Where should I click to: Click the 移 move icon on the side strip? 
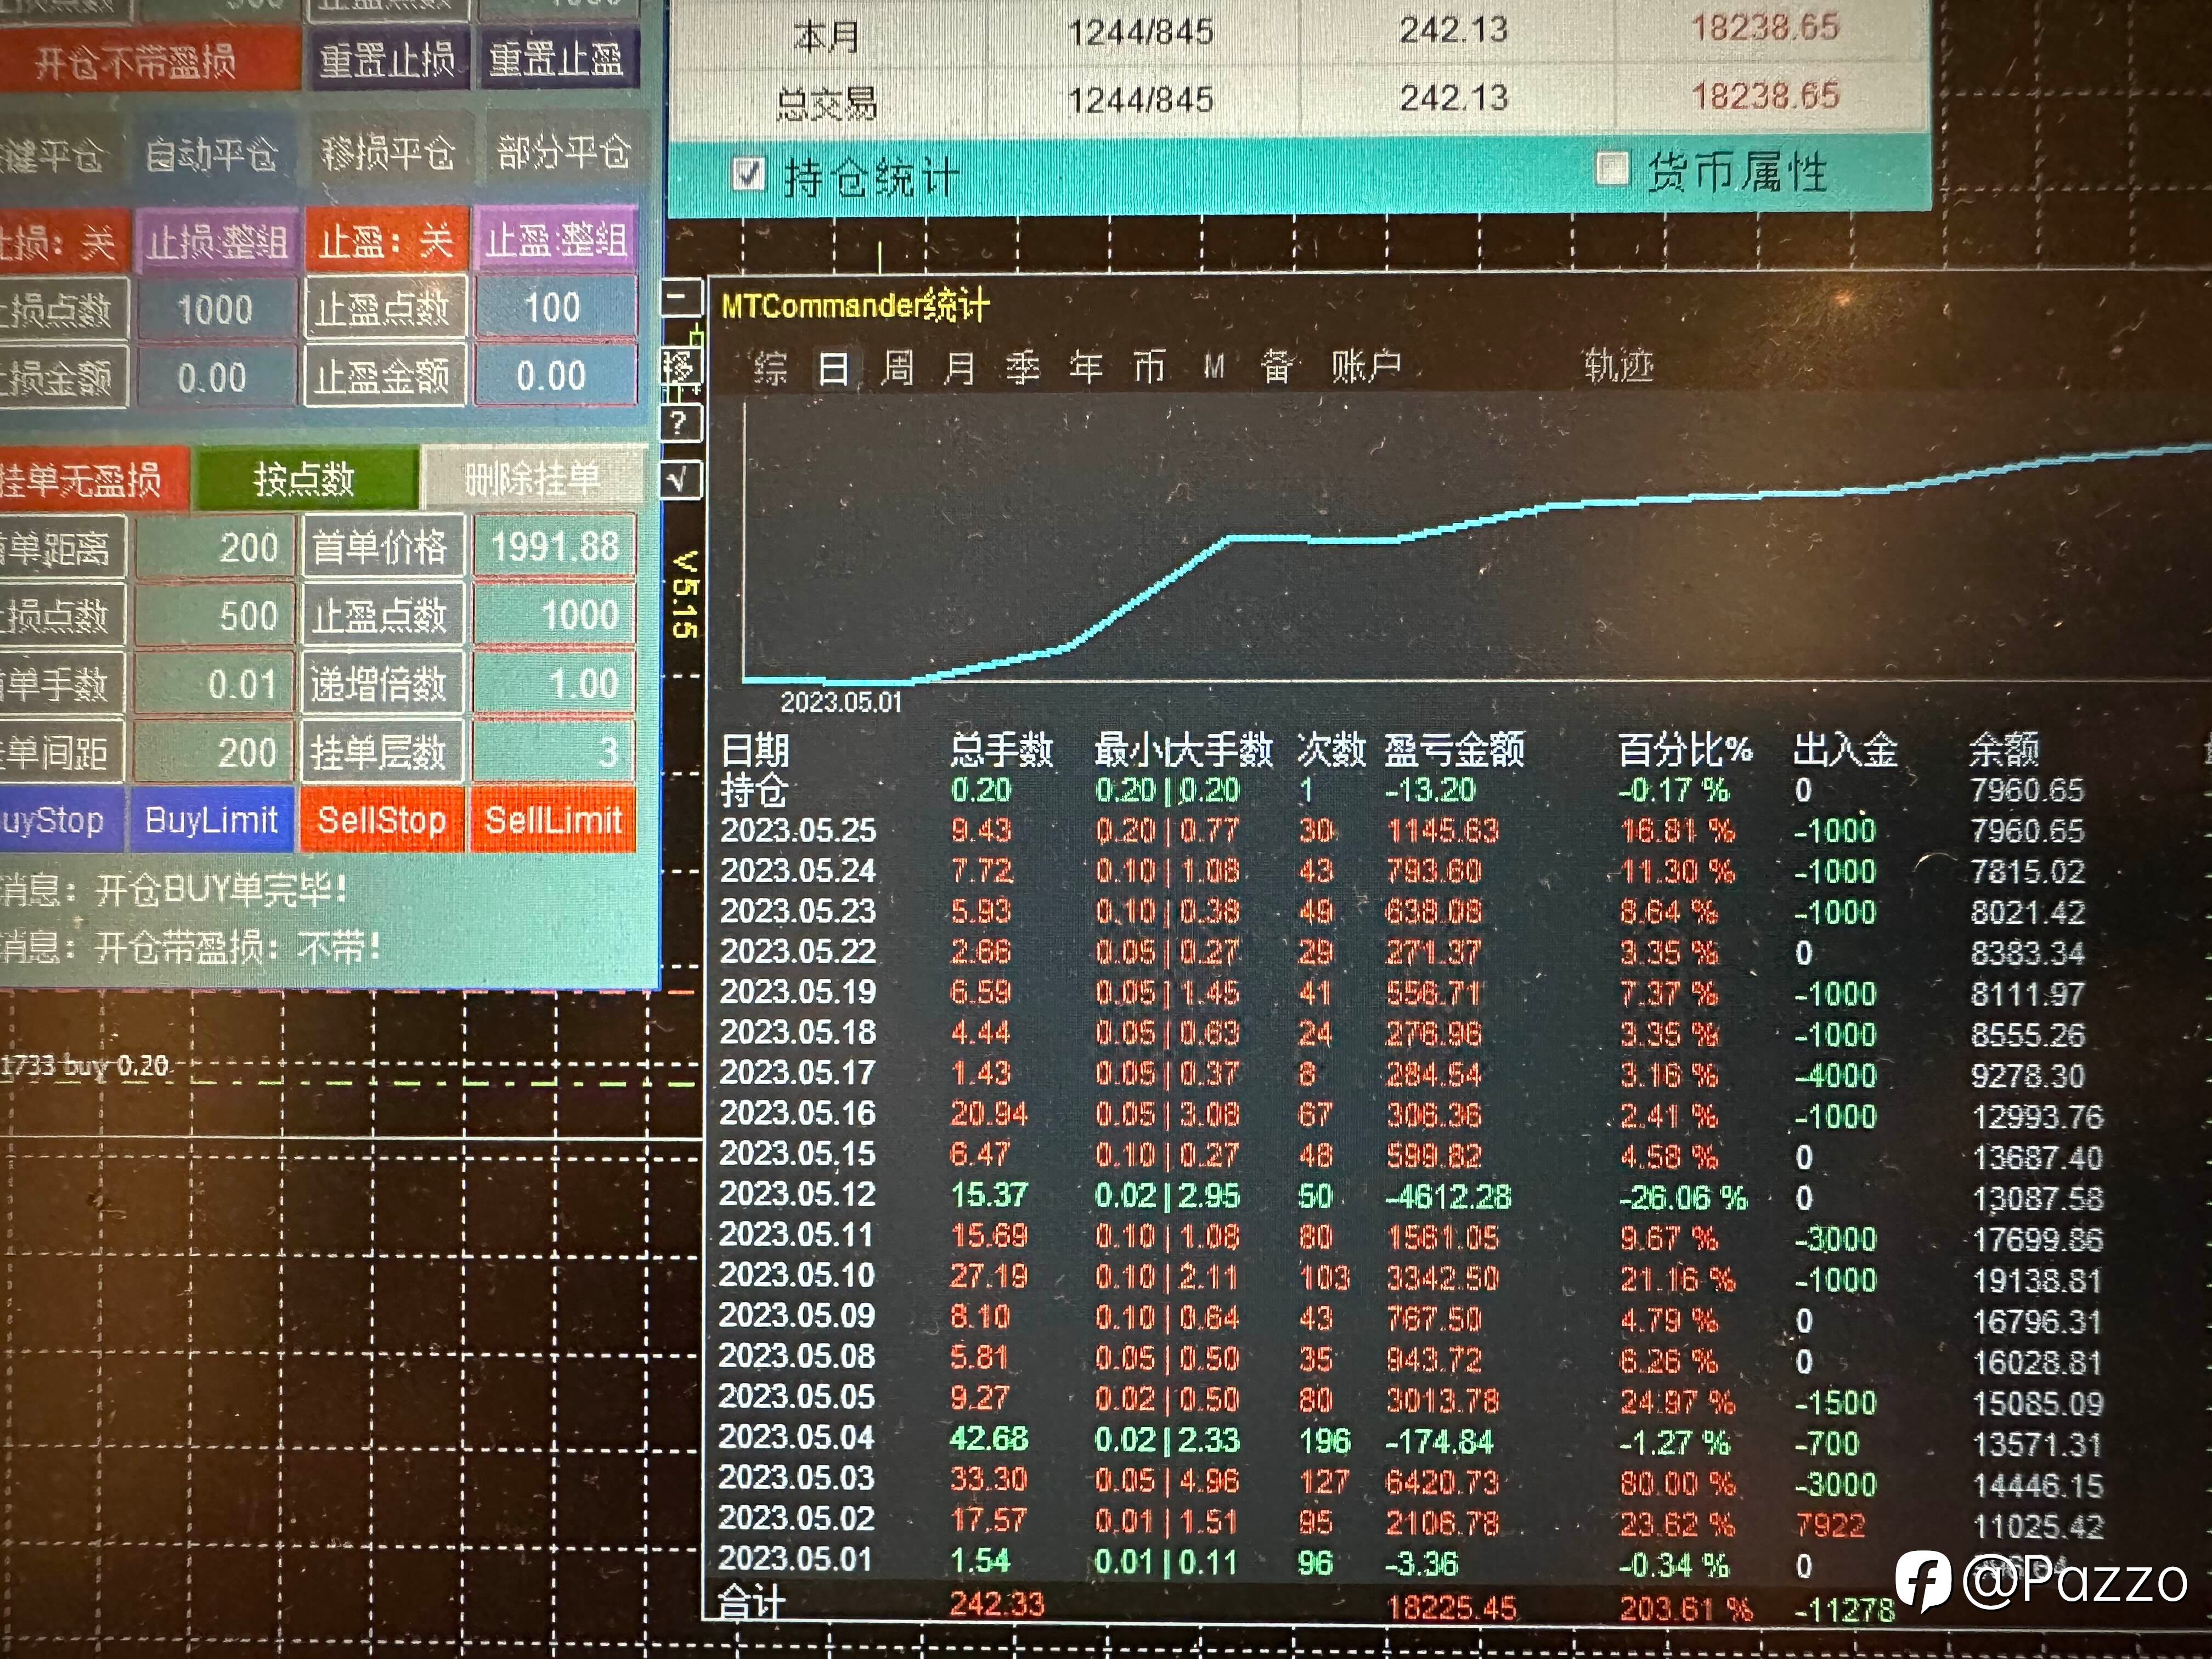(x=681, y=367)
